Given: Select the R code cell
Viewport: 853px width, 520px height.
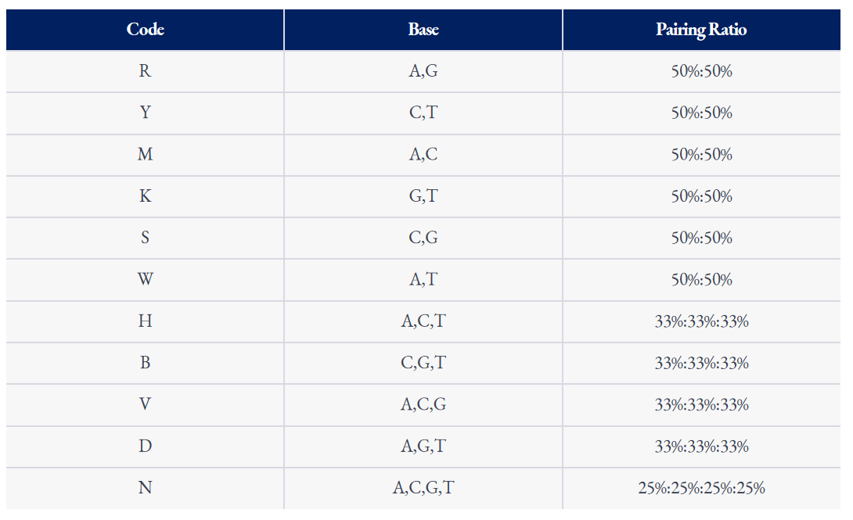Looking at the screenshot, I should coord(145,71).
